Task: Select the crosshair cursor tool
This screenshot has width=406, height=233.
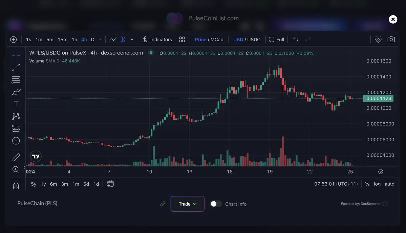Action: [16, 55]
